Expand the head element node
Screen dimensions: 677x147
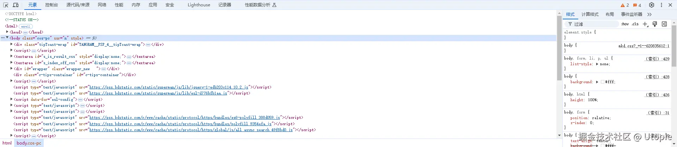pos(7,32)
